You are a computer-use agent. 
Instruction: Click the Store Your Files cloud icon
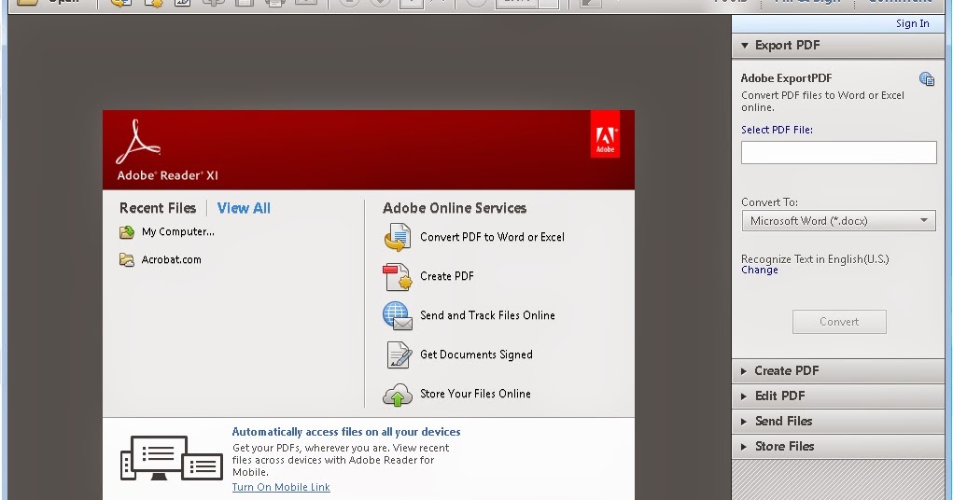tap(398, 395)
